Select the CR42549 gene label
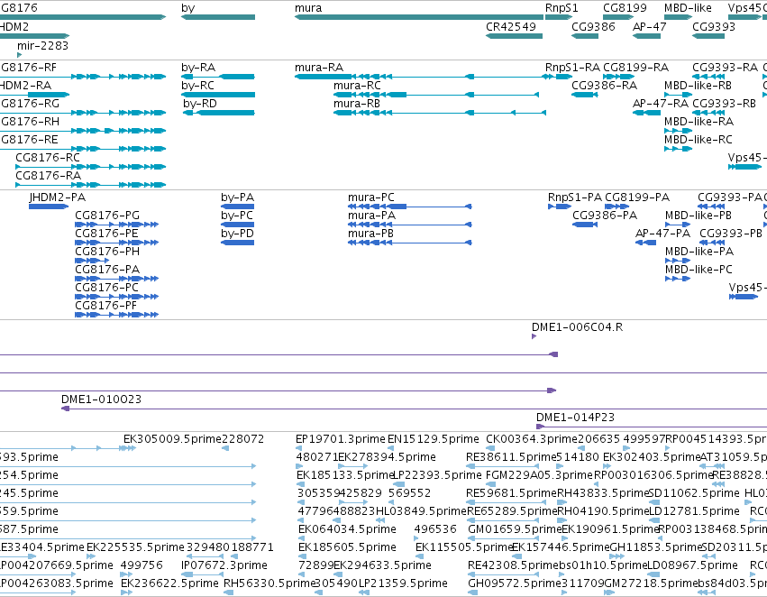Viewport: 767px width, 597px height. (x=511, y=27)
